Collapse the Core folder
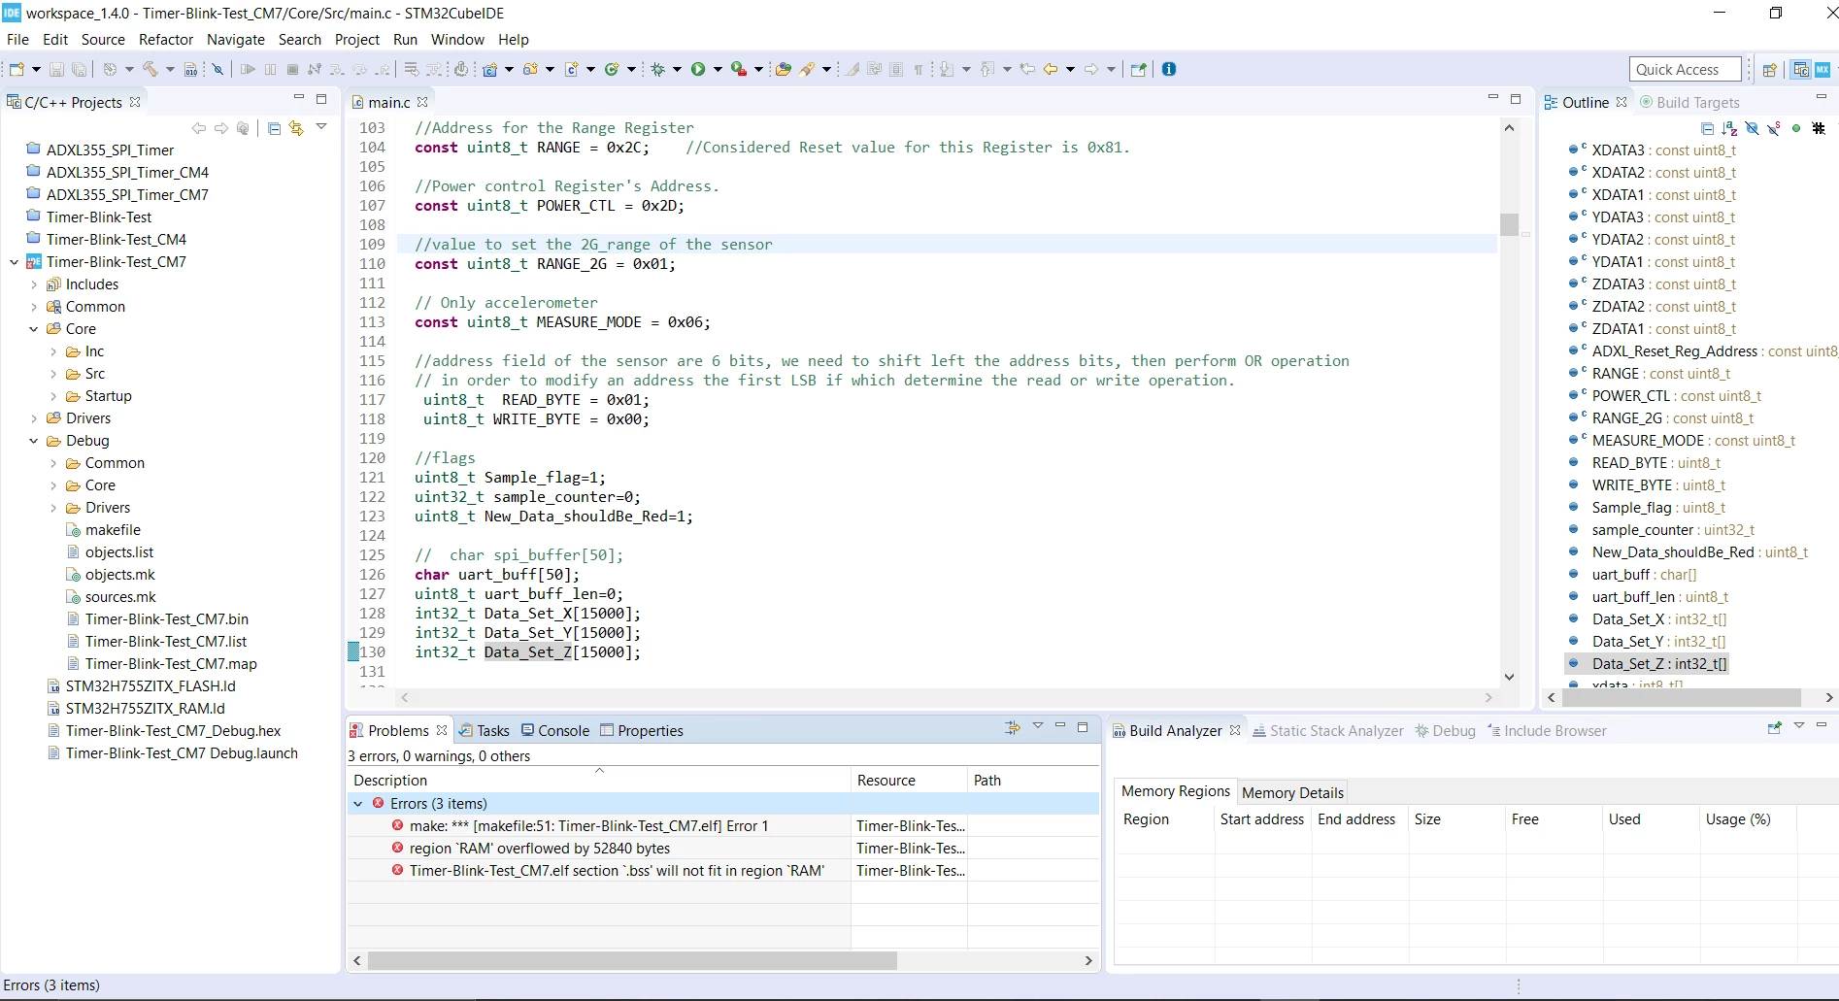1839x1001 pixels. tap(34, 329)
